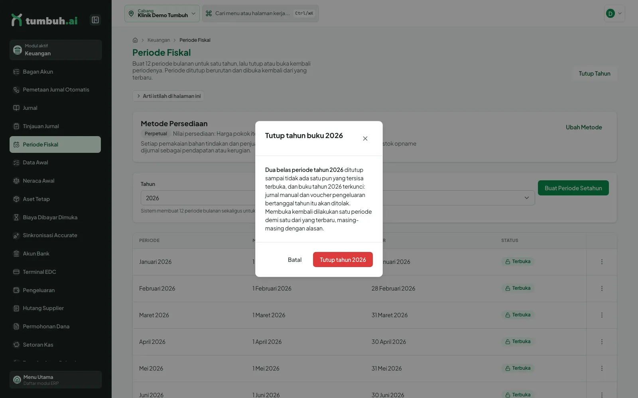This screenshot has width=638, height=398.
Task: Open Terminal EDC in the sidebar
Action: tap(55, 272)
